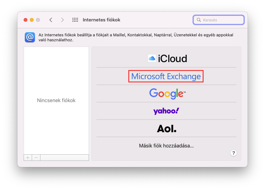Pick the Yahoo account provider
The width and height of the screenshot is (265, 190).
click(166, 111)
